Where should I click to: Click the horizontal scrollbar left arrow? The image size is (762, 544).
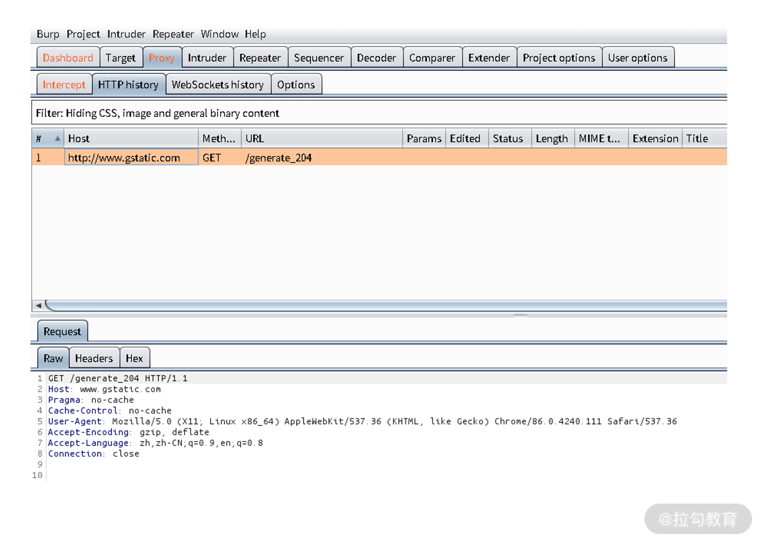tap(39, 305)
